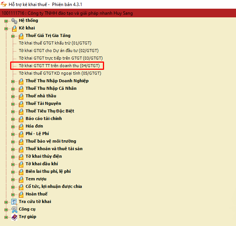Click the title Hỗ trợ kê khai thuế

[x=28, y=5]
